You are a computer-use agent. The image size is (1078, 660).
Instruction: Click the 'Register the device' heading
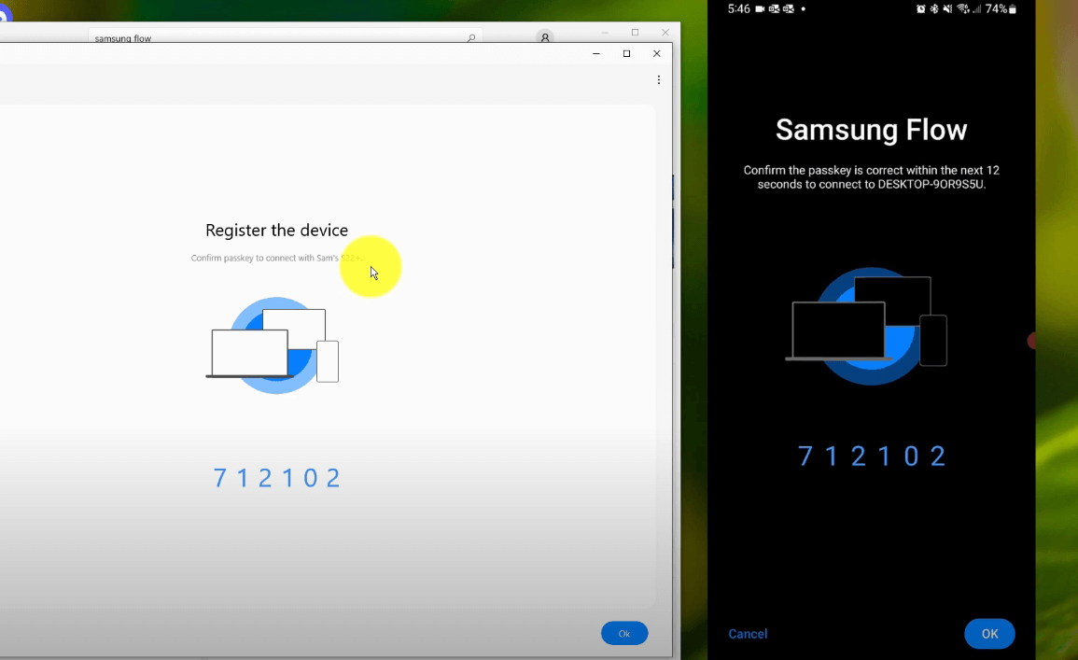[x=276, y=231]
